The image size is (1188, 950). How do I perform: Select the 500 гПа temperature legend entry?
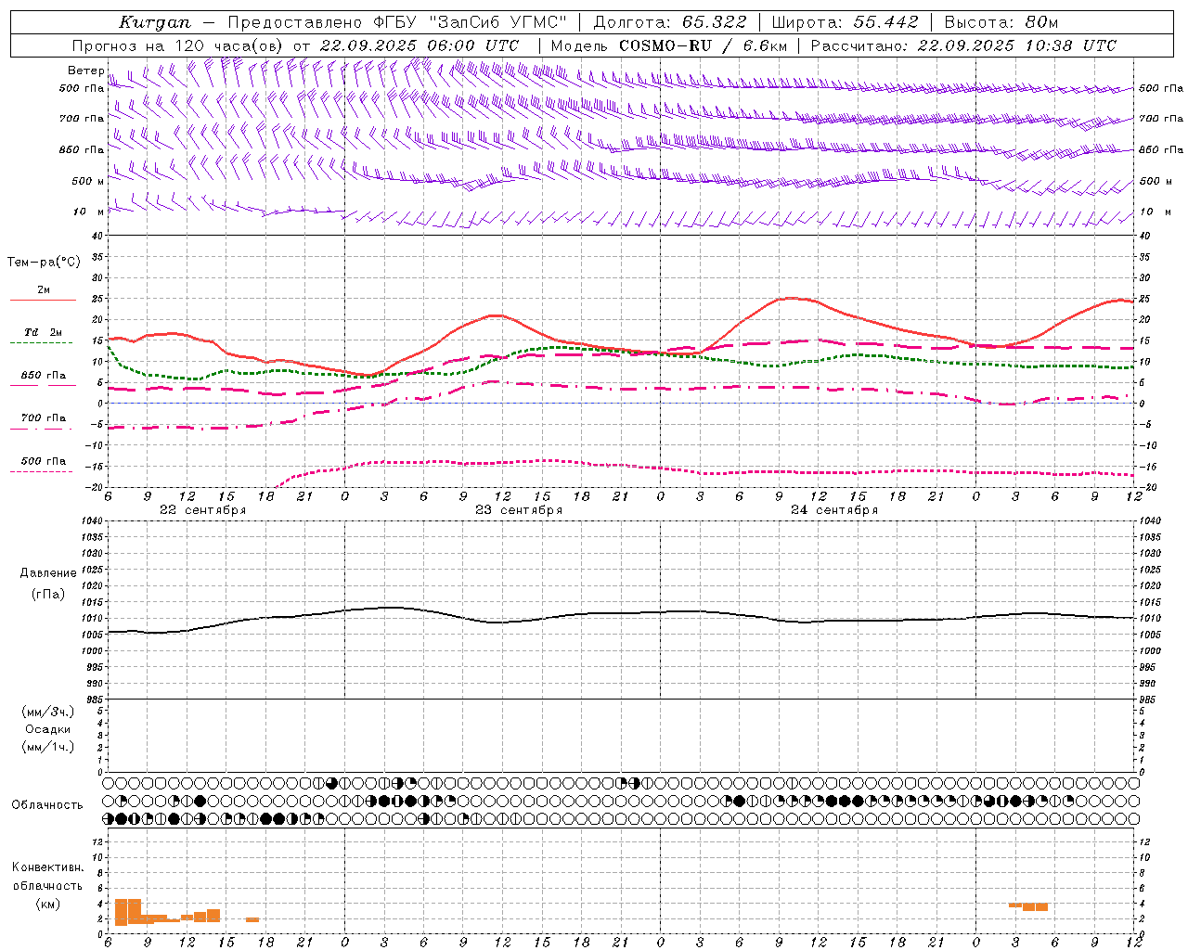(x=44, y=460)
